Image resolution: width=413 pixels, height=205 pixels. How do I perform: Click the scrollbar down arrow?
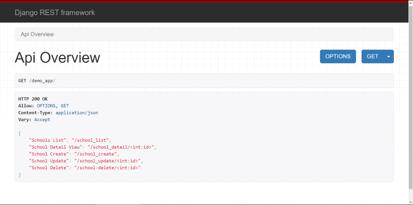[x=411, y=203]
